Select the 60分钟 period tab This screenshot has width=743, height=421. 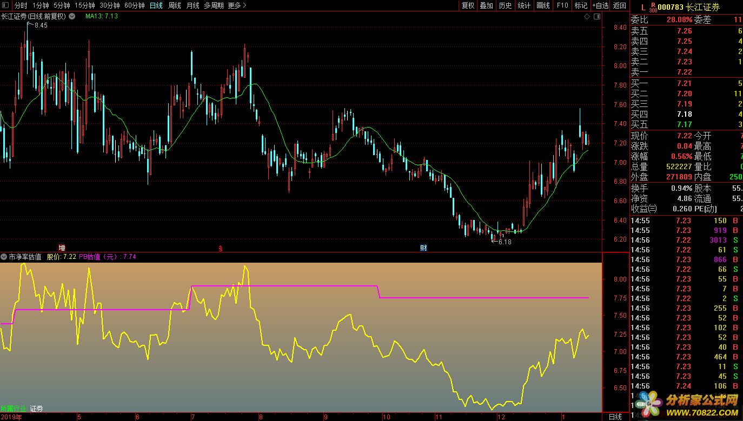pyautogui.click(x=134, y=5)
